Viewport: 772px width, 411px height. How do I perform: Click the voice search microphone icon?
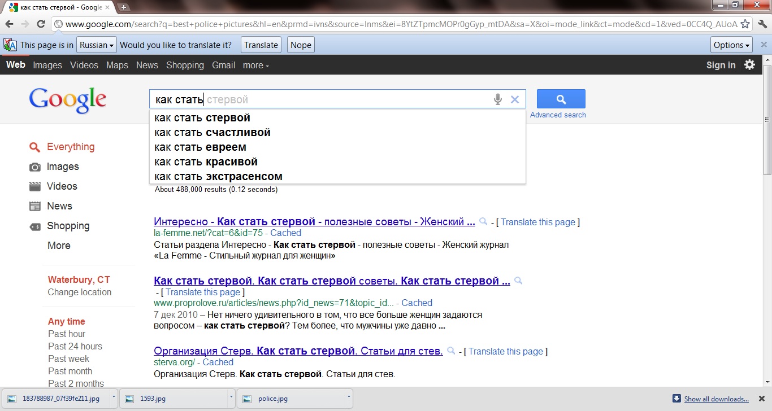[x=497, y=99]
